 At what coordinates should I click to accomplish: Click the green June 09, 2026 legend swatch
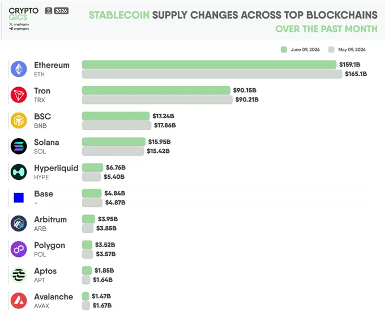coord(284,50)
